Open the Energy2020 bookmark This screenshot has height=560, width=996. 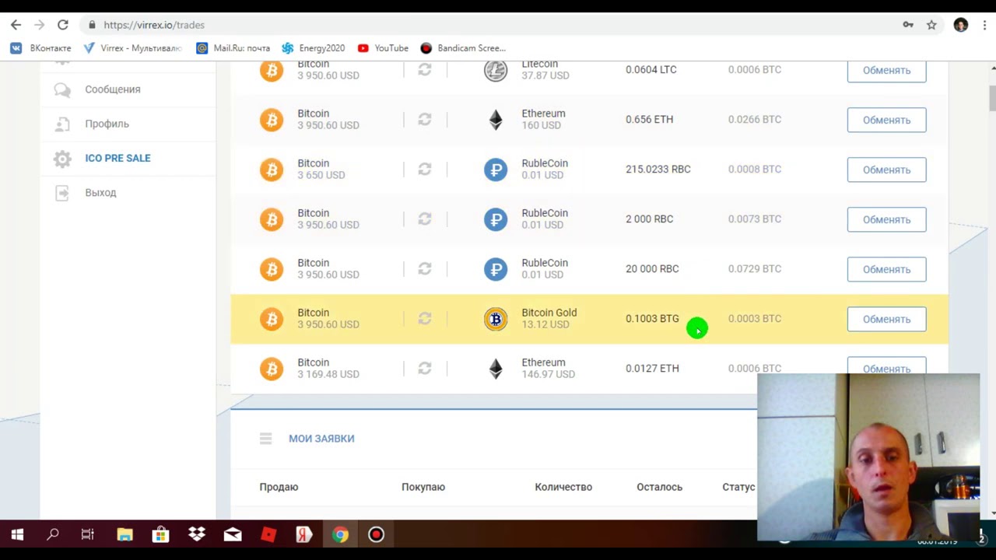pos(314,48)
